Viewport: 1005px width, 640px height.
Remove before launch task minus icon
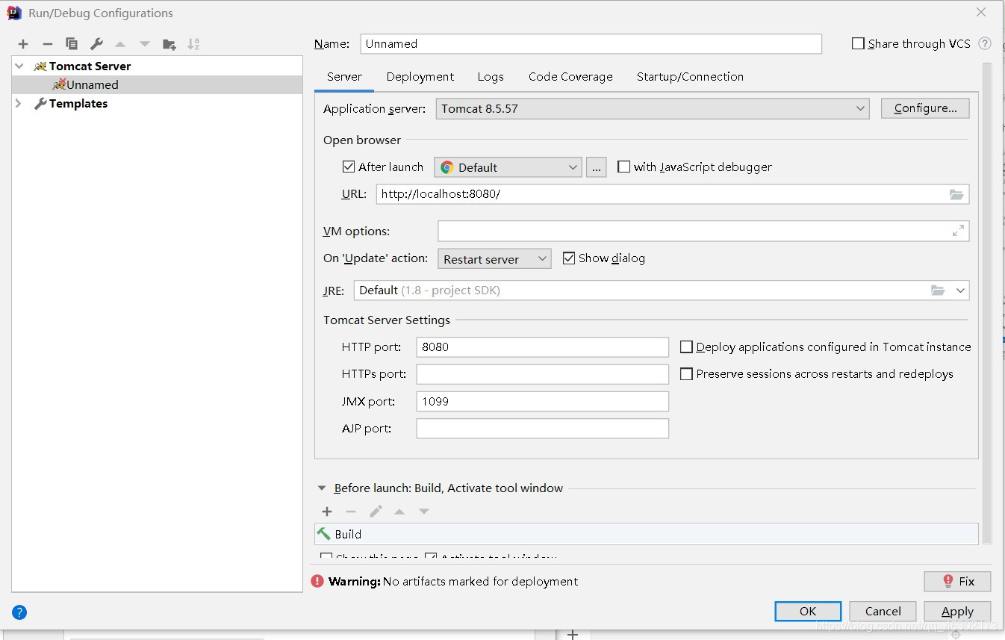(x=351, y=512)
